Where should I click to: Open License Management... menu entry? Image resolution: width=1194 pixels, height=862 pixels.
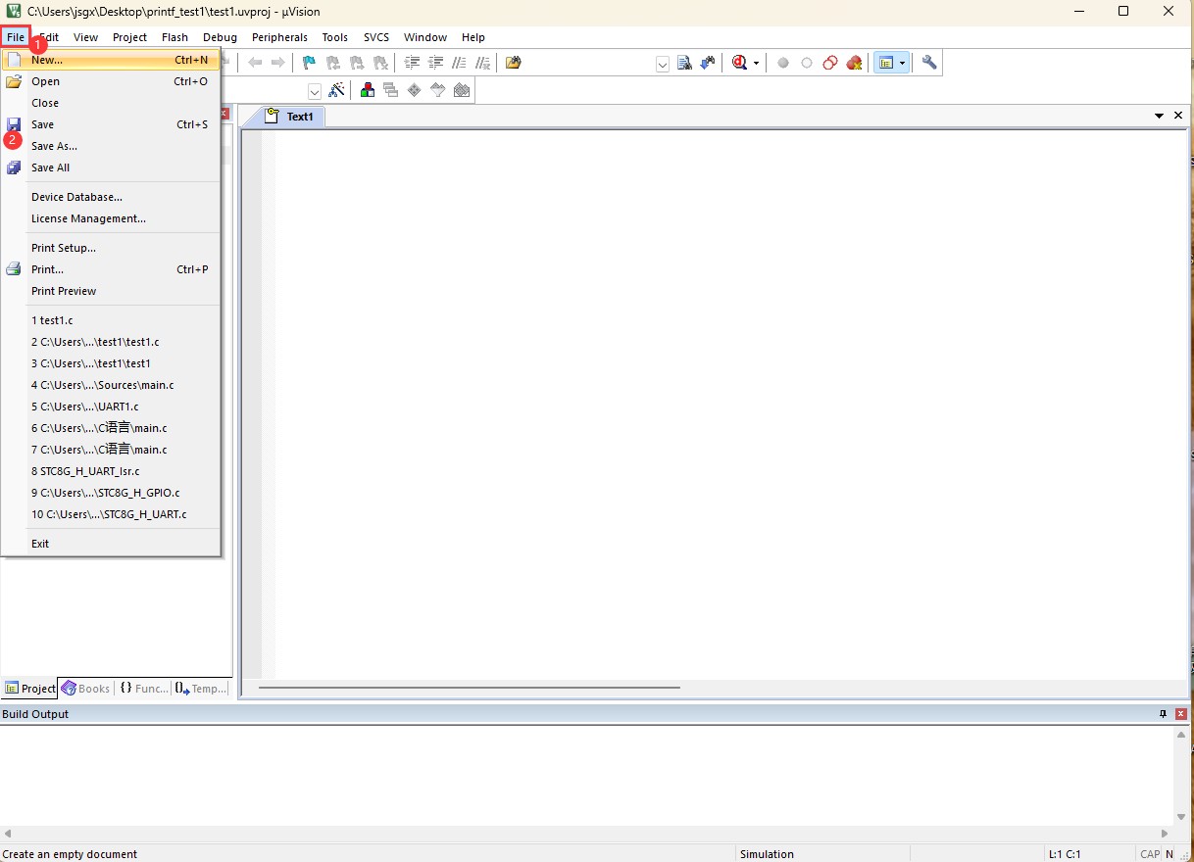(x=111, y=218)
